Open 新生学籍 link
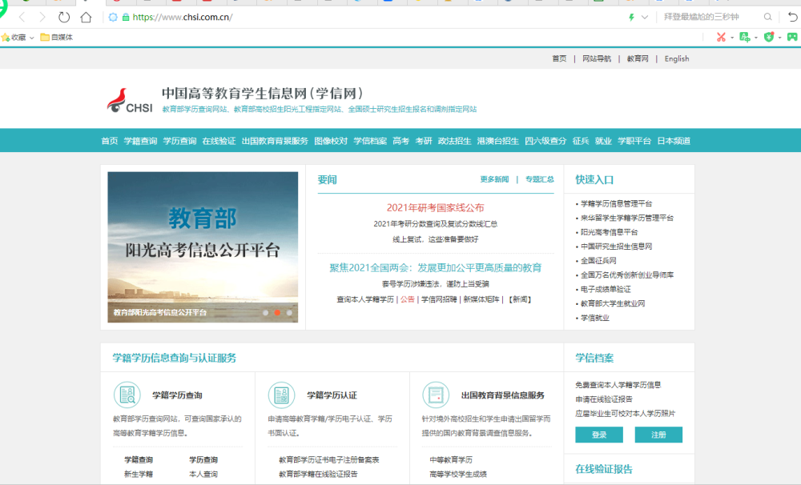This screenshot has width=801, height=485. point(139,475)
